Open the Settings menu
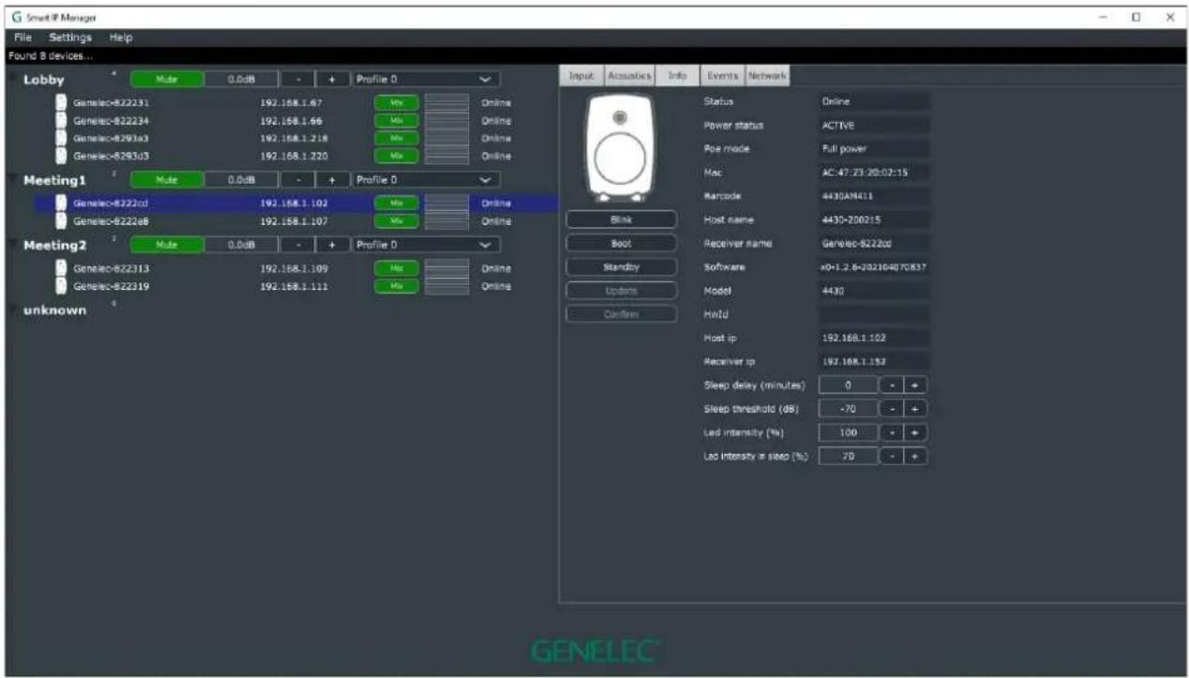This screenshot has width=1189, height=678. click(70, 38)
